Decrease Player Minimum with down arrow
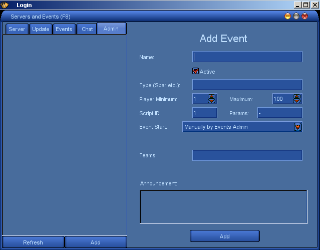The width and height of the screenshot is (320, 250). click(x=211, y=101)
